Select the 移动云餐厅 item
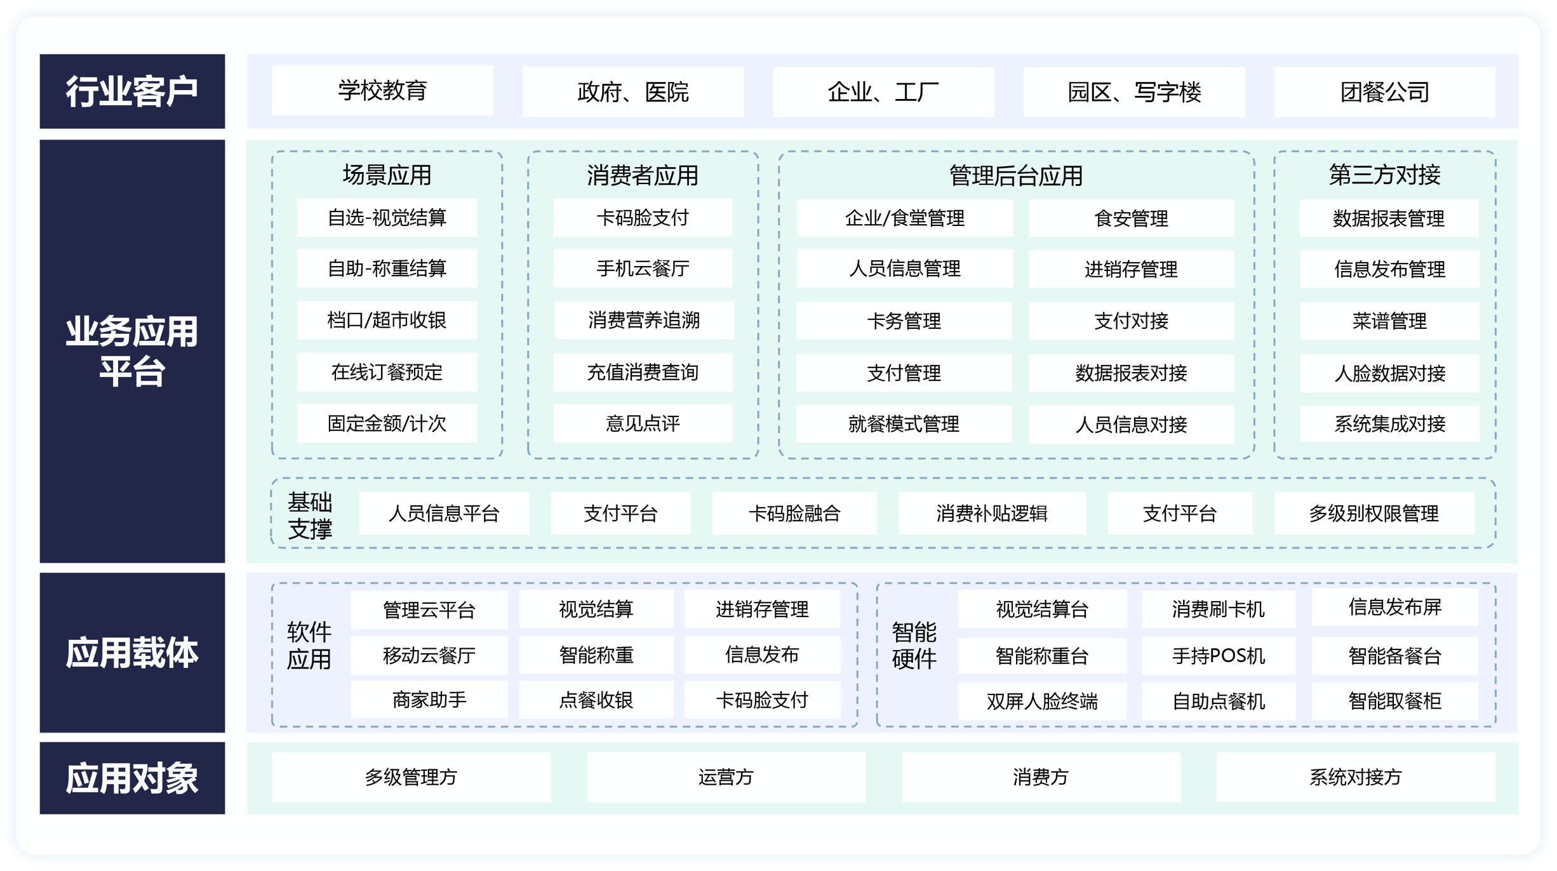Viewport: 1557px width, 871px height. 429,655
